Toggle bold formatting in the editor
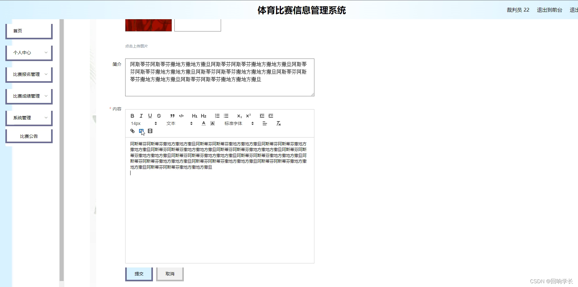 (132, 116)
